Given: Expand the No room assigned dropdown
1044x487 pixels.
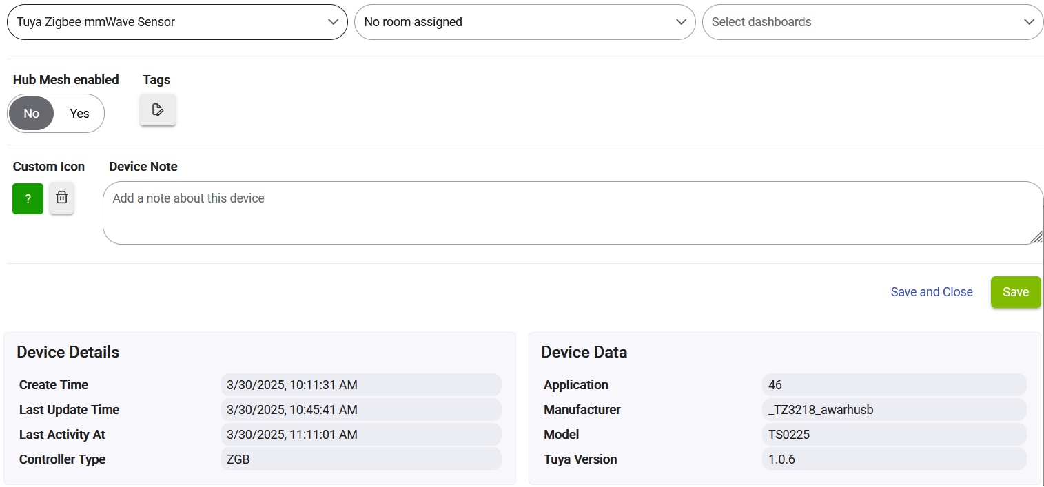Looking at the screenshot, I should click(x=524, y=22).
